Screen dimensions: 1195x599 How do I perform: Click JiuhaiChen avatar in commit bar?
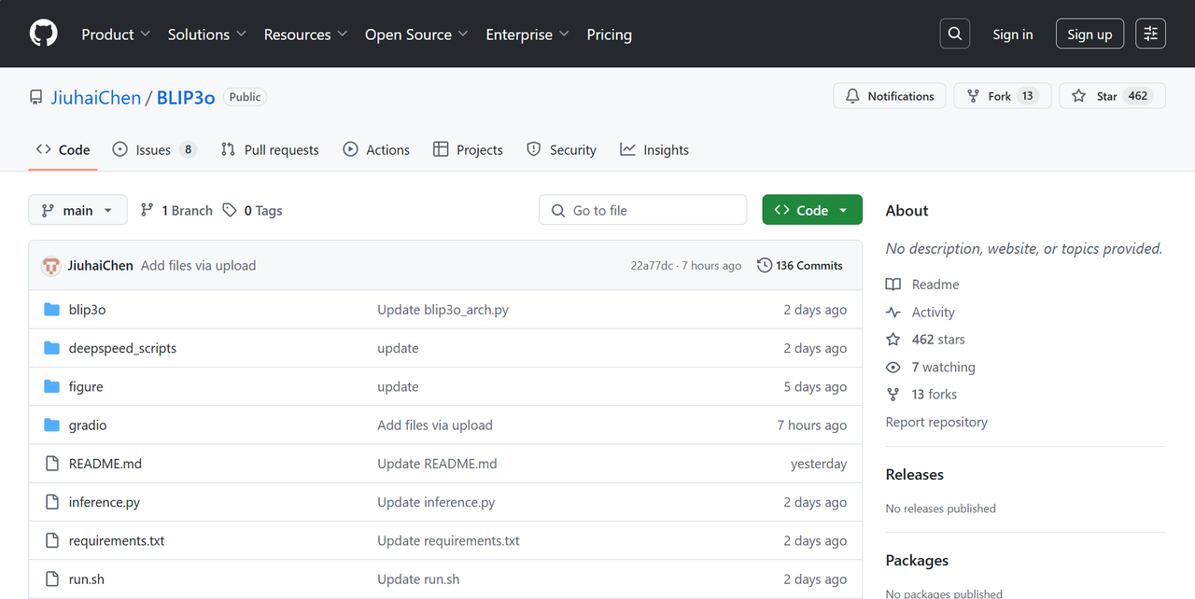point(51,266)
